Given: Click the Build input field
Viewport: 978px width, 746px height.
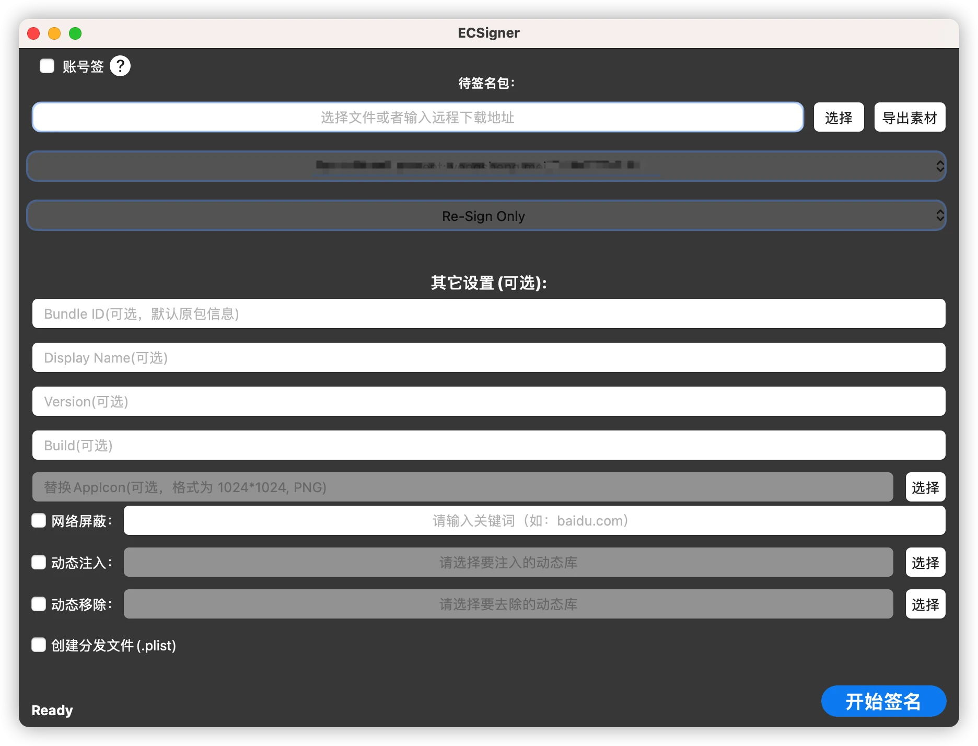Looking at the screenshot, I should point(488,445).
